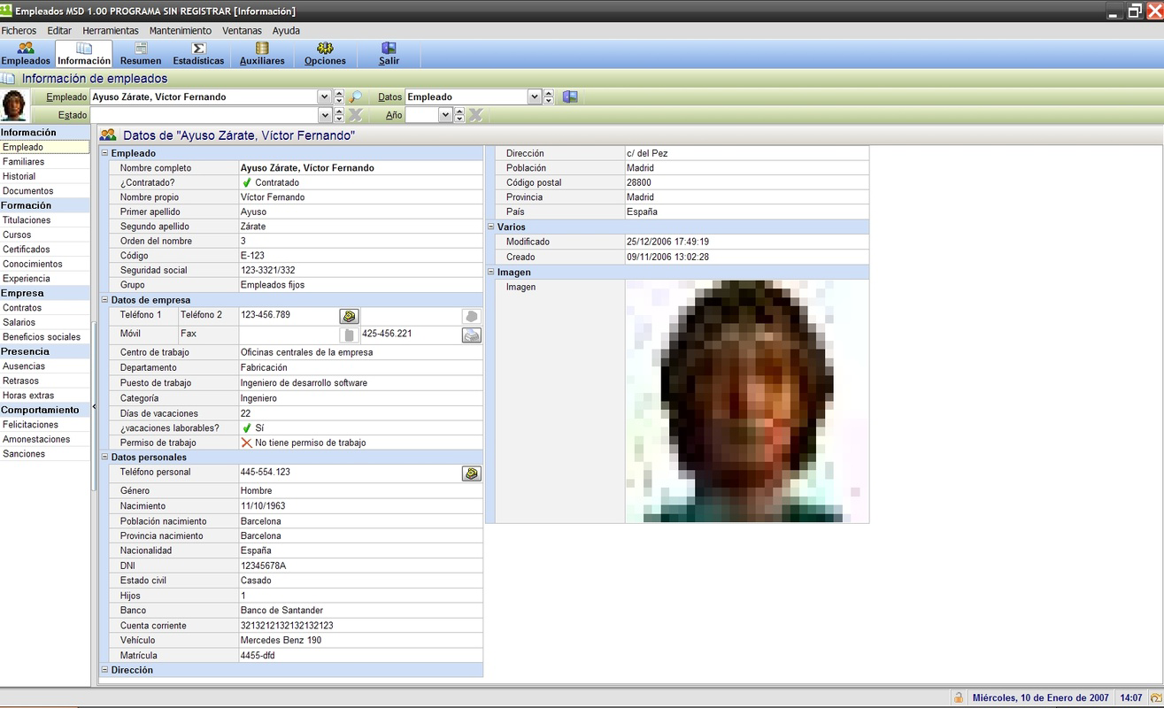Open Cursos in the sidebar
1164x708 pixels.
point(45,235)
